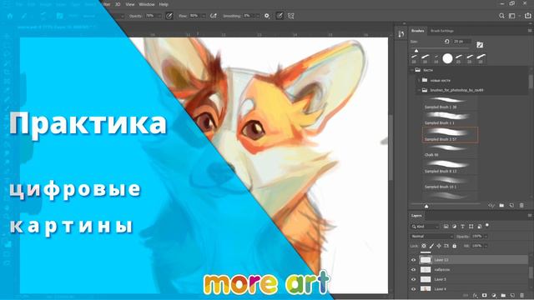Adjust the brush size slider handle
This screenshot has width=534, height=300.
point(416,51)
